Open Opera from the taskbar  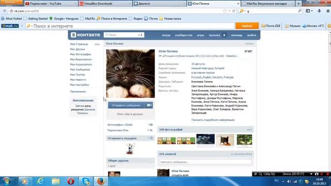click(71, 181)
